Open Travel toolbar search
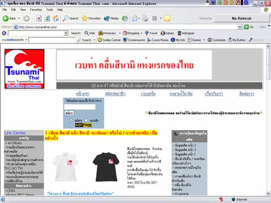This screenshot has height=203, width=271. coord(151,33)
